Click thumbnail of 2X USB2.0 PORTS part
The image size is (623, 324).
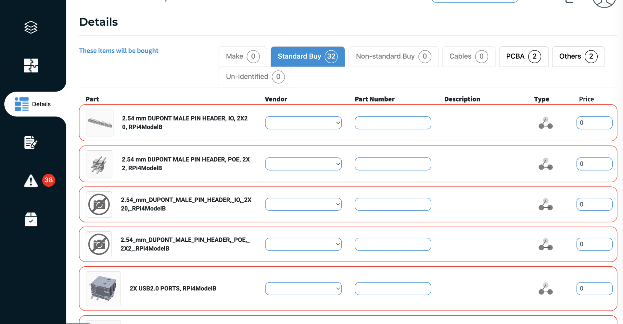103,289
